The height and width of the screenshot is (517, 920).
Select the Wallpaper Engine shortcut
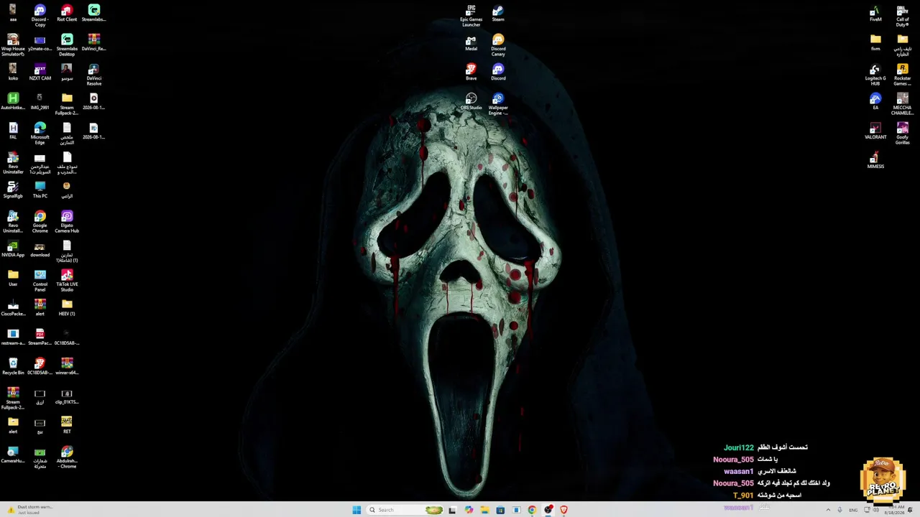(x=498, y=103)
